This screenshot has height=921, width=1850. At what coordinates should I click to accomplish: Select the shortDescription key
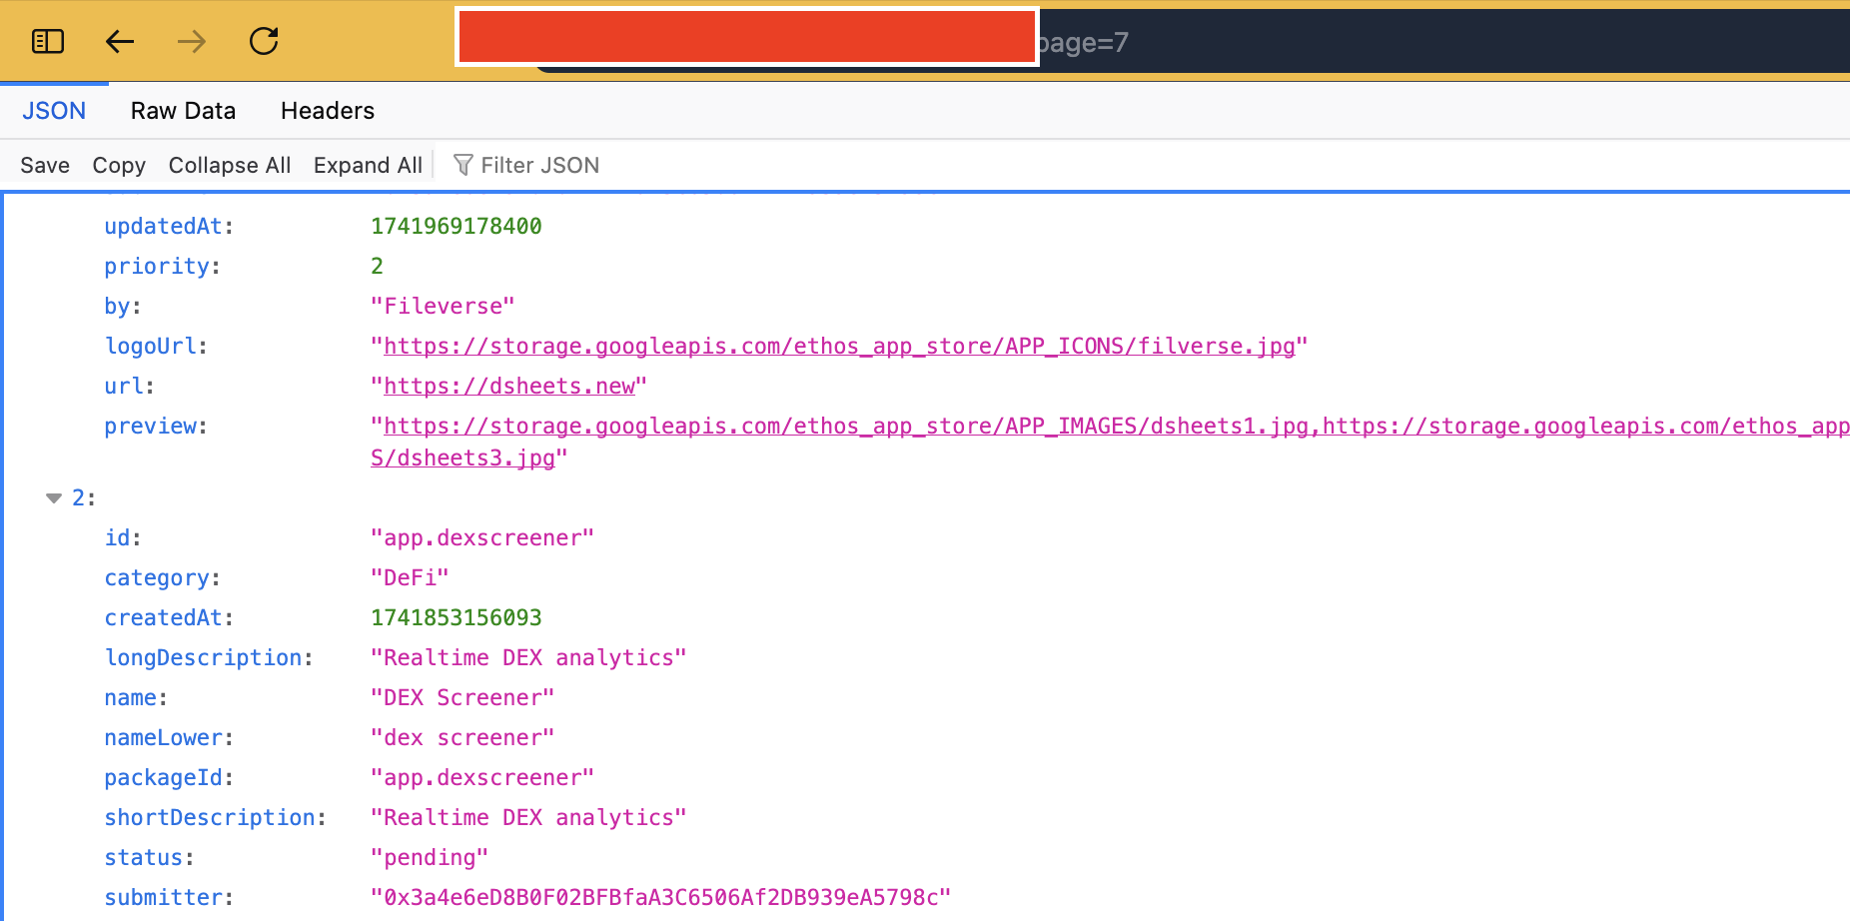(x=210, y=817)
